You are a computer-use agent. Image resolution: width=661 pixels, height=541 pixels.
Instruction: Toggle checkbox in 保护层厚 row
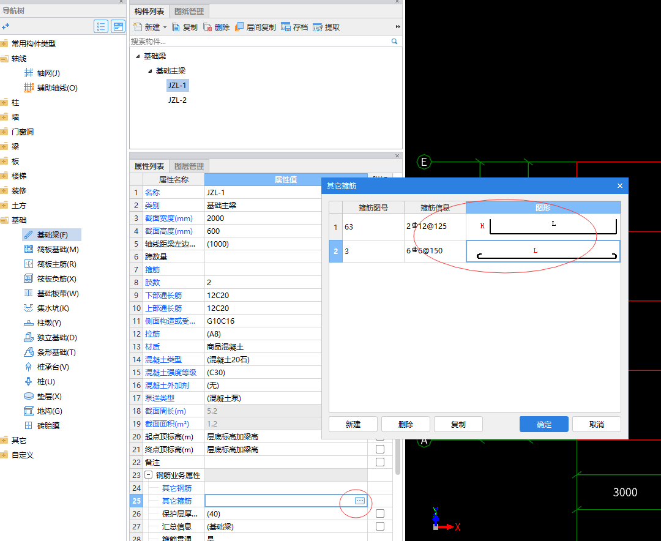coord(380,513)
